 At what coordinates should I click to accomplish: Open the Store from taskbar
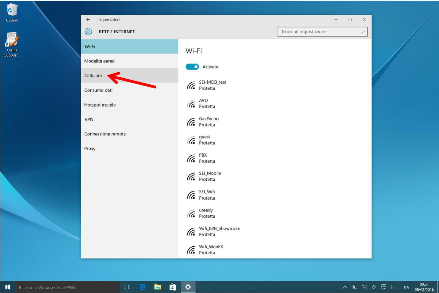tap(173, 287)
